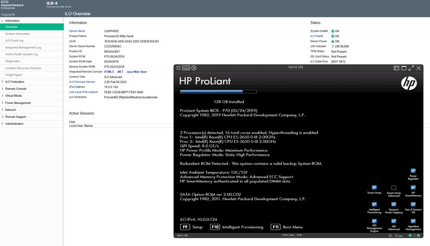Click the Hewlett Packard Enterprise logo
The height and width of the screenshot is (246, 430).
click(12, 5)
